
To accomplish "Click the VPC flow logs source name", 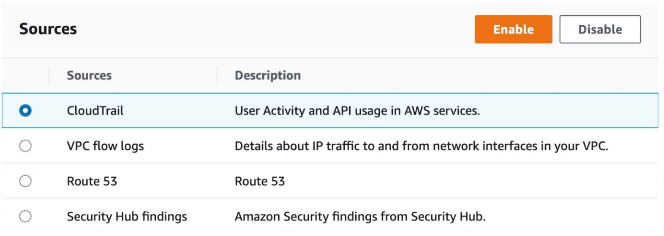I will (105, 146).
